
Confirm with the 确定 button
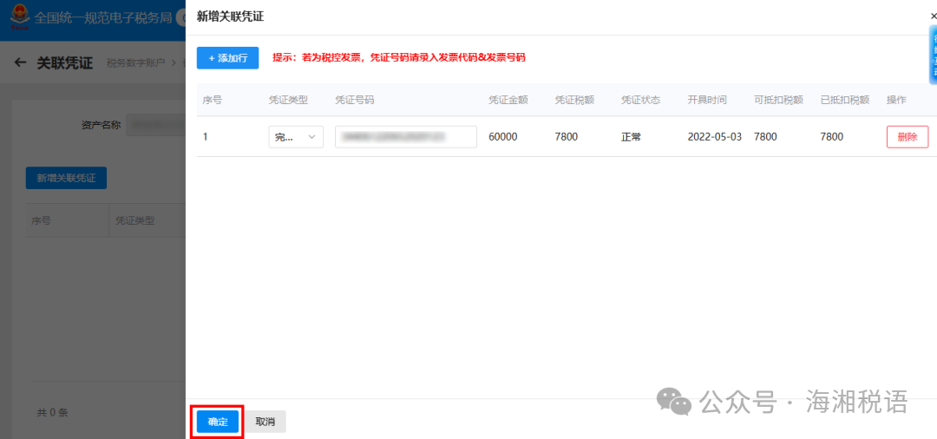pyautogui.click(x=218, y=422)
